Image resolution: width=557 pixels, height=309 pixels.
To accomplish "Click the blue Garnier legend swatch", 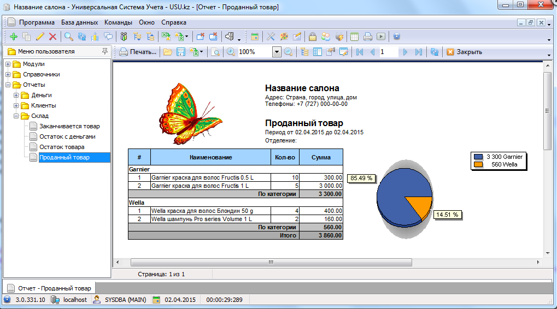I will point(478,157).
